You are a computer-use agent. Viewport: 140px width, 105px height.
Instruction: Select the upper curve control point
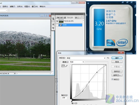tap(97, 72)
